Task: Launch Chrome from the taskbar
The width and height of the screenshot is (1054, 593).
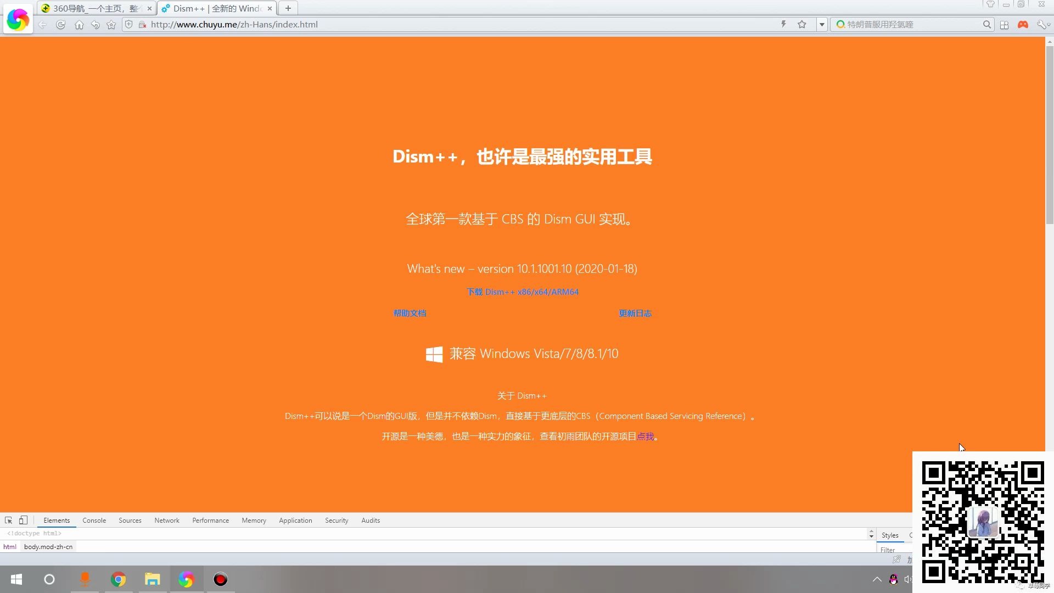Action: coord(119,579)
